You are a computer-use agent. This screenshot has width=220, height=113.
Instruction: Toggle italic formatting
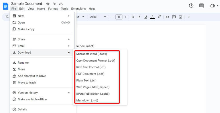pos(139,17)
